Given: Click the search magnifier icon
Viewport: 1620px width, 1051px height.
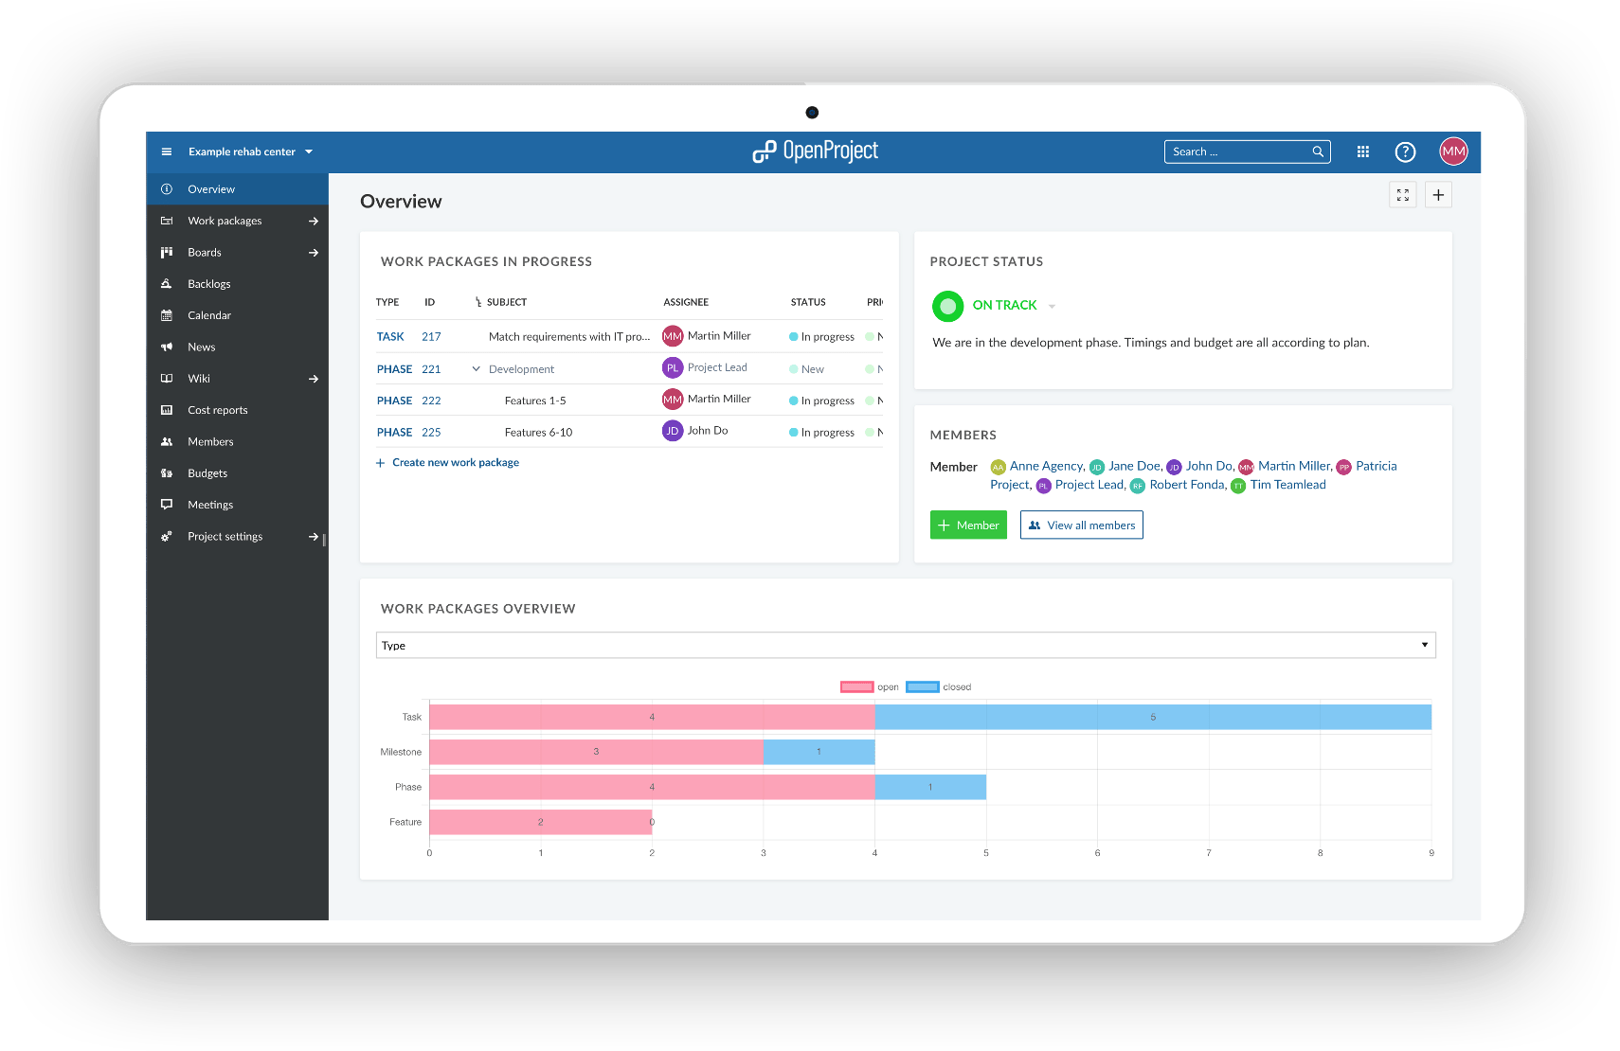Looking at the screenshot, I should [1317, 151].
